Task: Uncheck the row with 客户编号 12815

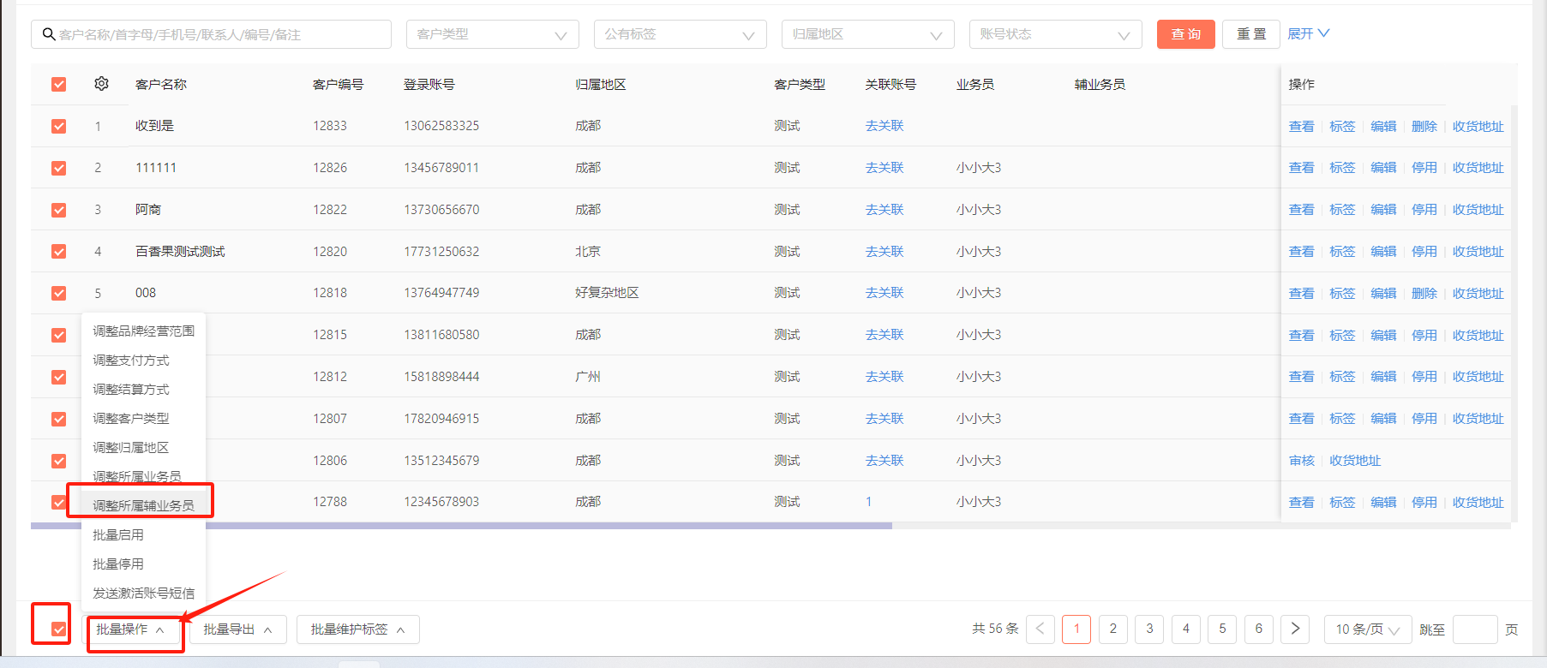Action: (58, 335)
